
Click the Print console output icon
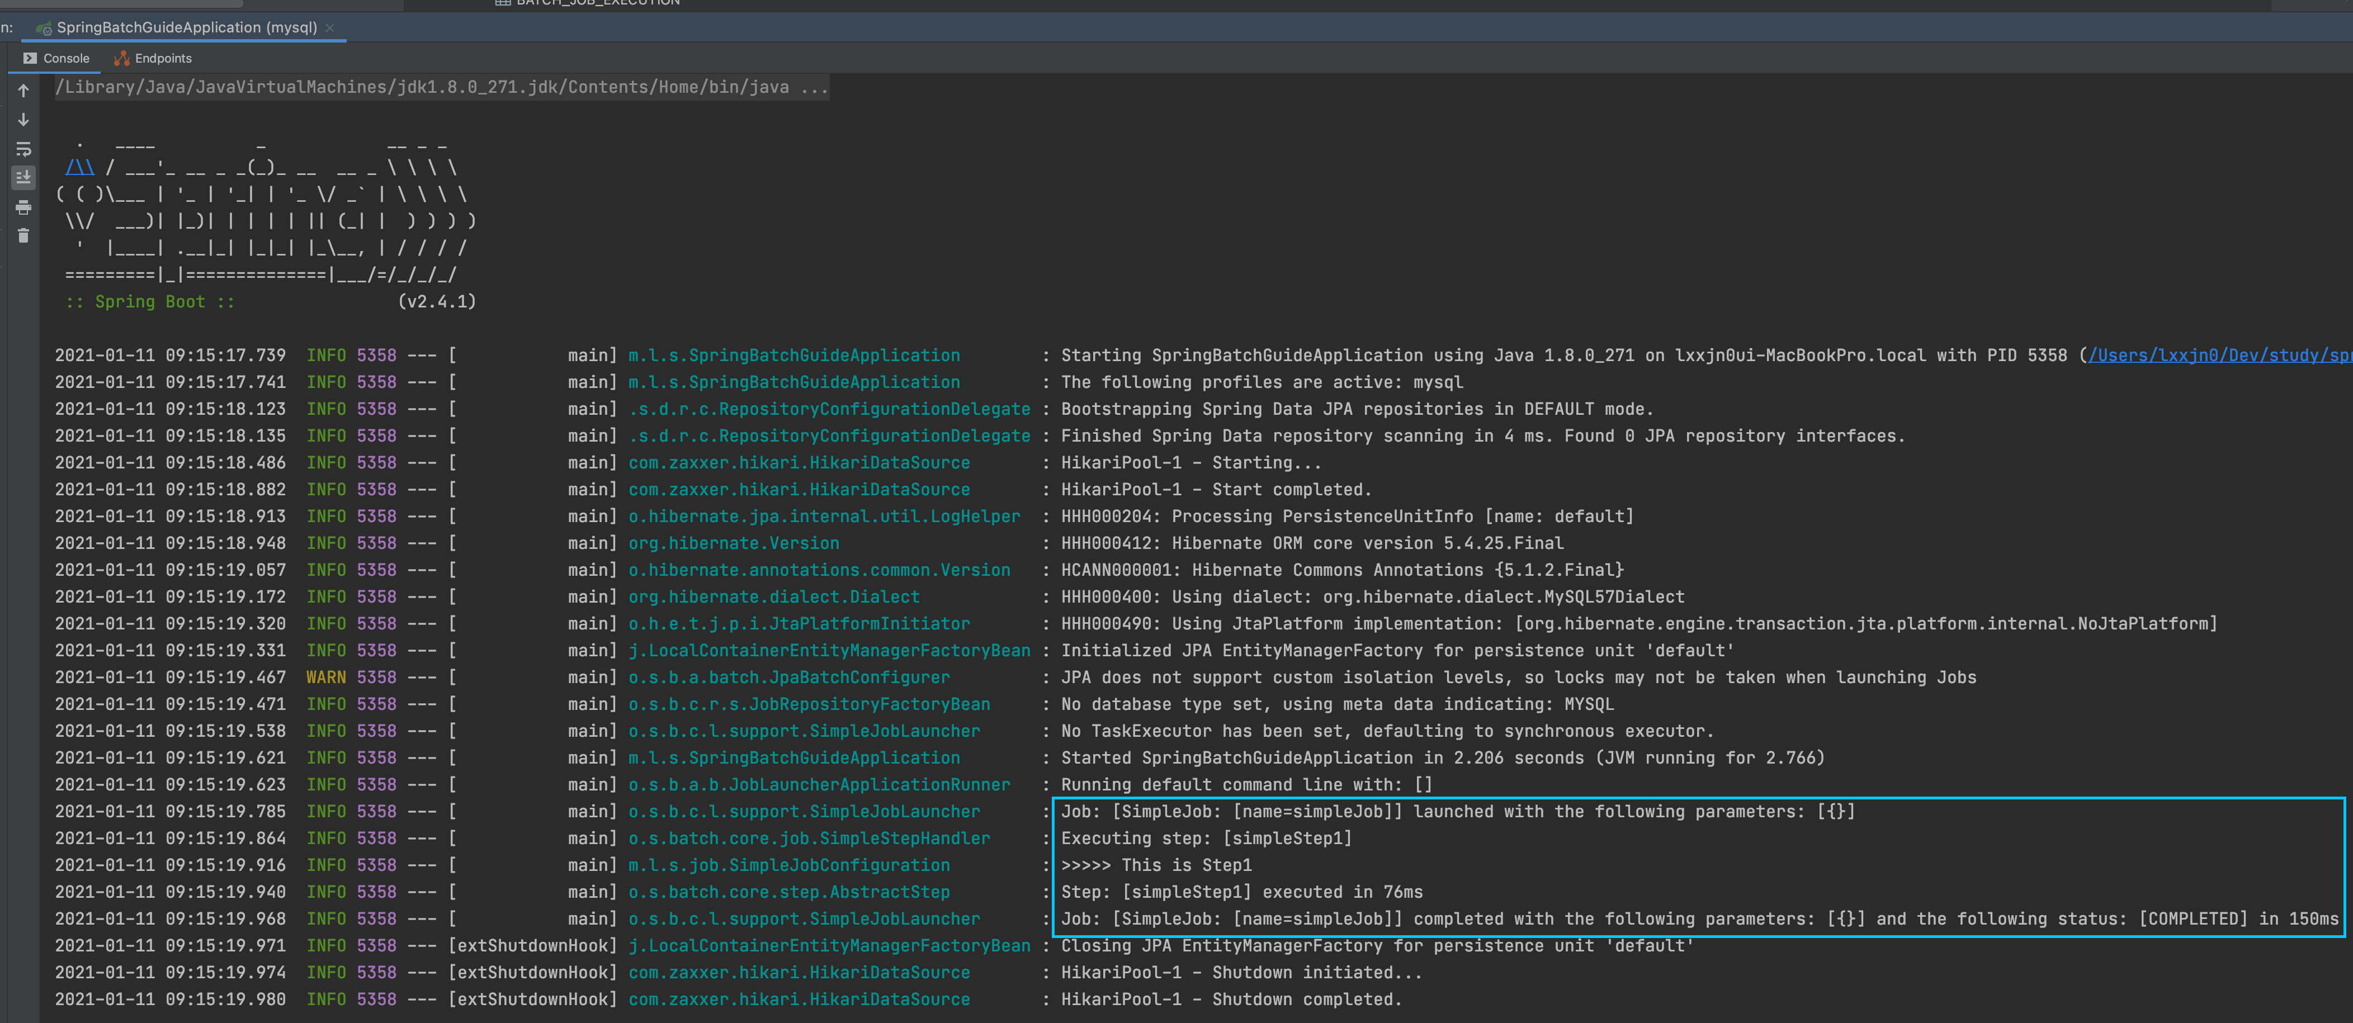tap(23, 207)
